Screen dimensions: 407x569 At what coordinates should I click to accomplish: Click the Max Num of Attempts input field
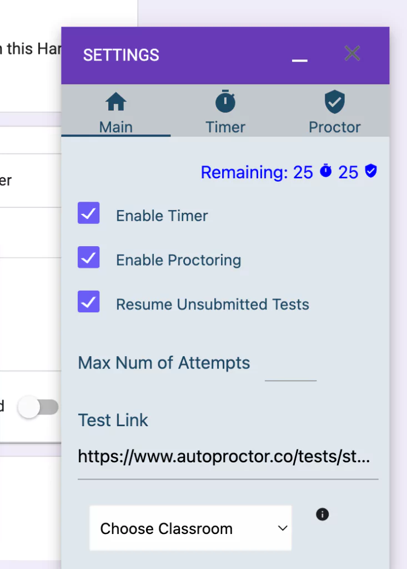[x=290, y=375]
